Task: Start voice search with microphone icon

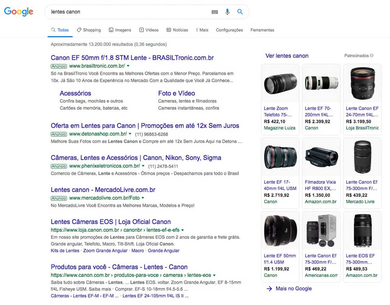Action: [x=227, y=12]
